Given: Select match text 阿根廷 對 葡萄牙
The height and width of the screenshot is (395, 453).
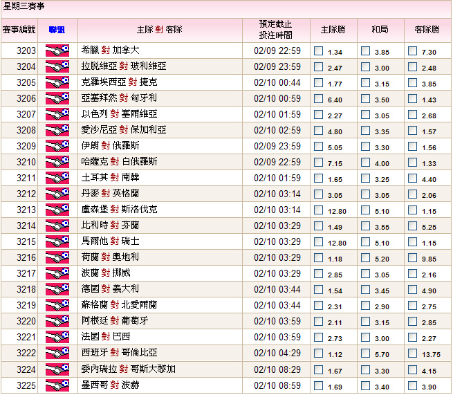Looking at the screenshot, I should [115, 320].
